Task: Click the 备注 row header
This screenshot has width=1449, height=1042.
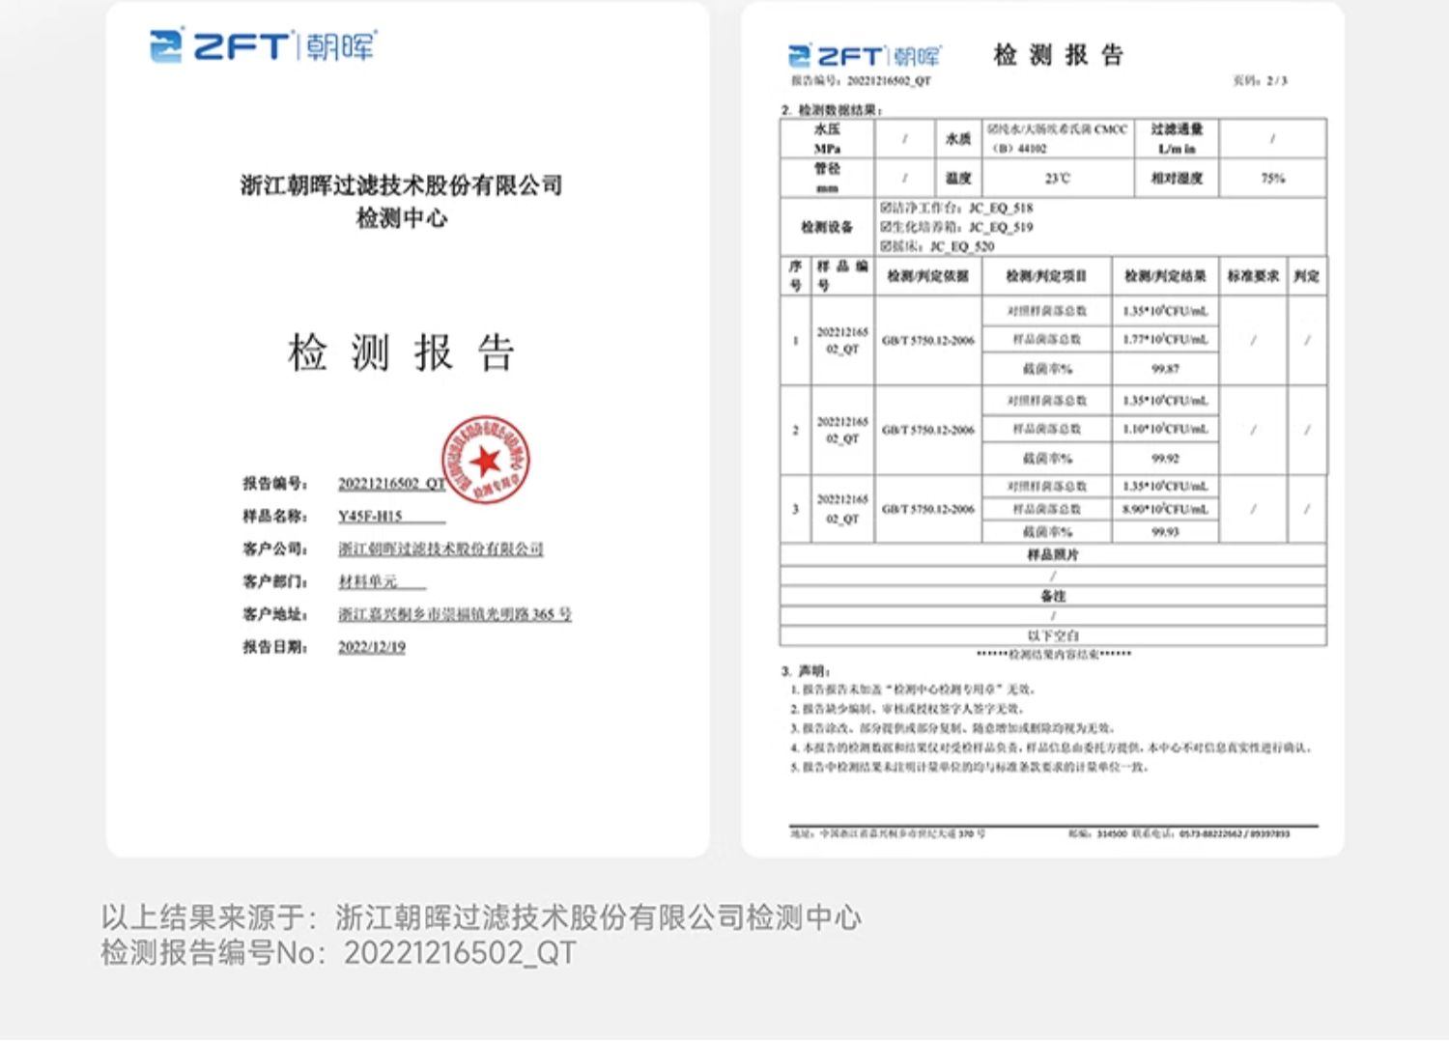Action: 1053,596
